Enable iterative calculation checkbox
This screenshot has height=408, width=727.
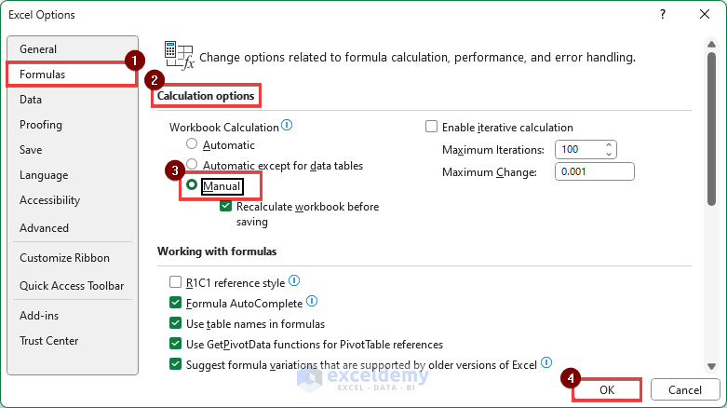point(431,127)
